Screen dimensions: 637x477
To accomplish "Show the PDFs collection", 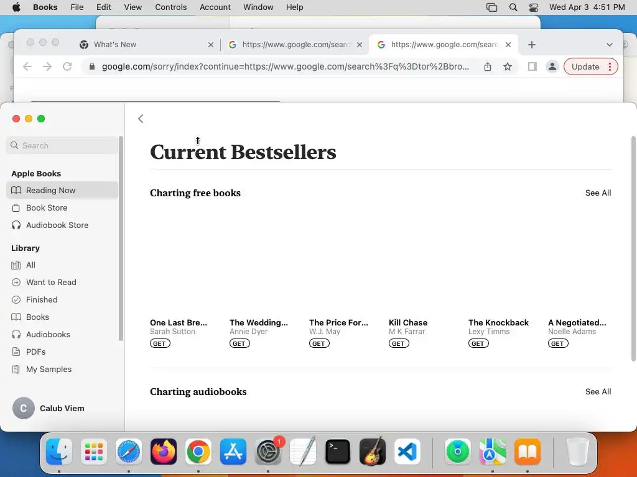I will coord(62,352).
